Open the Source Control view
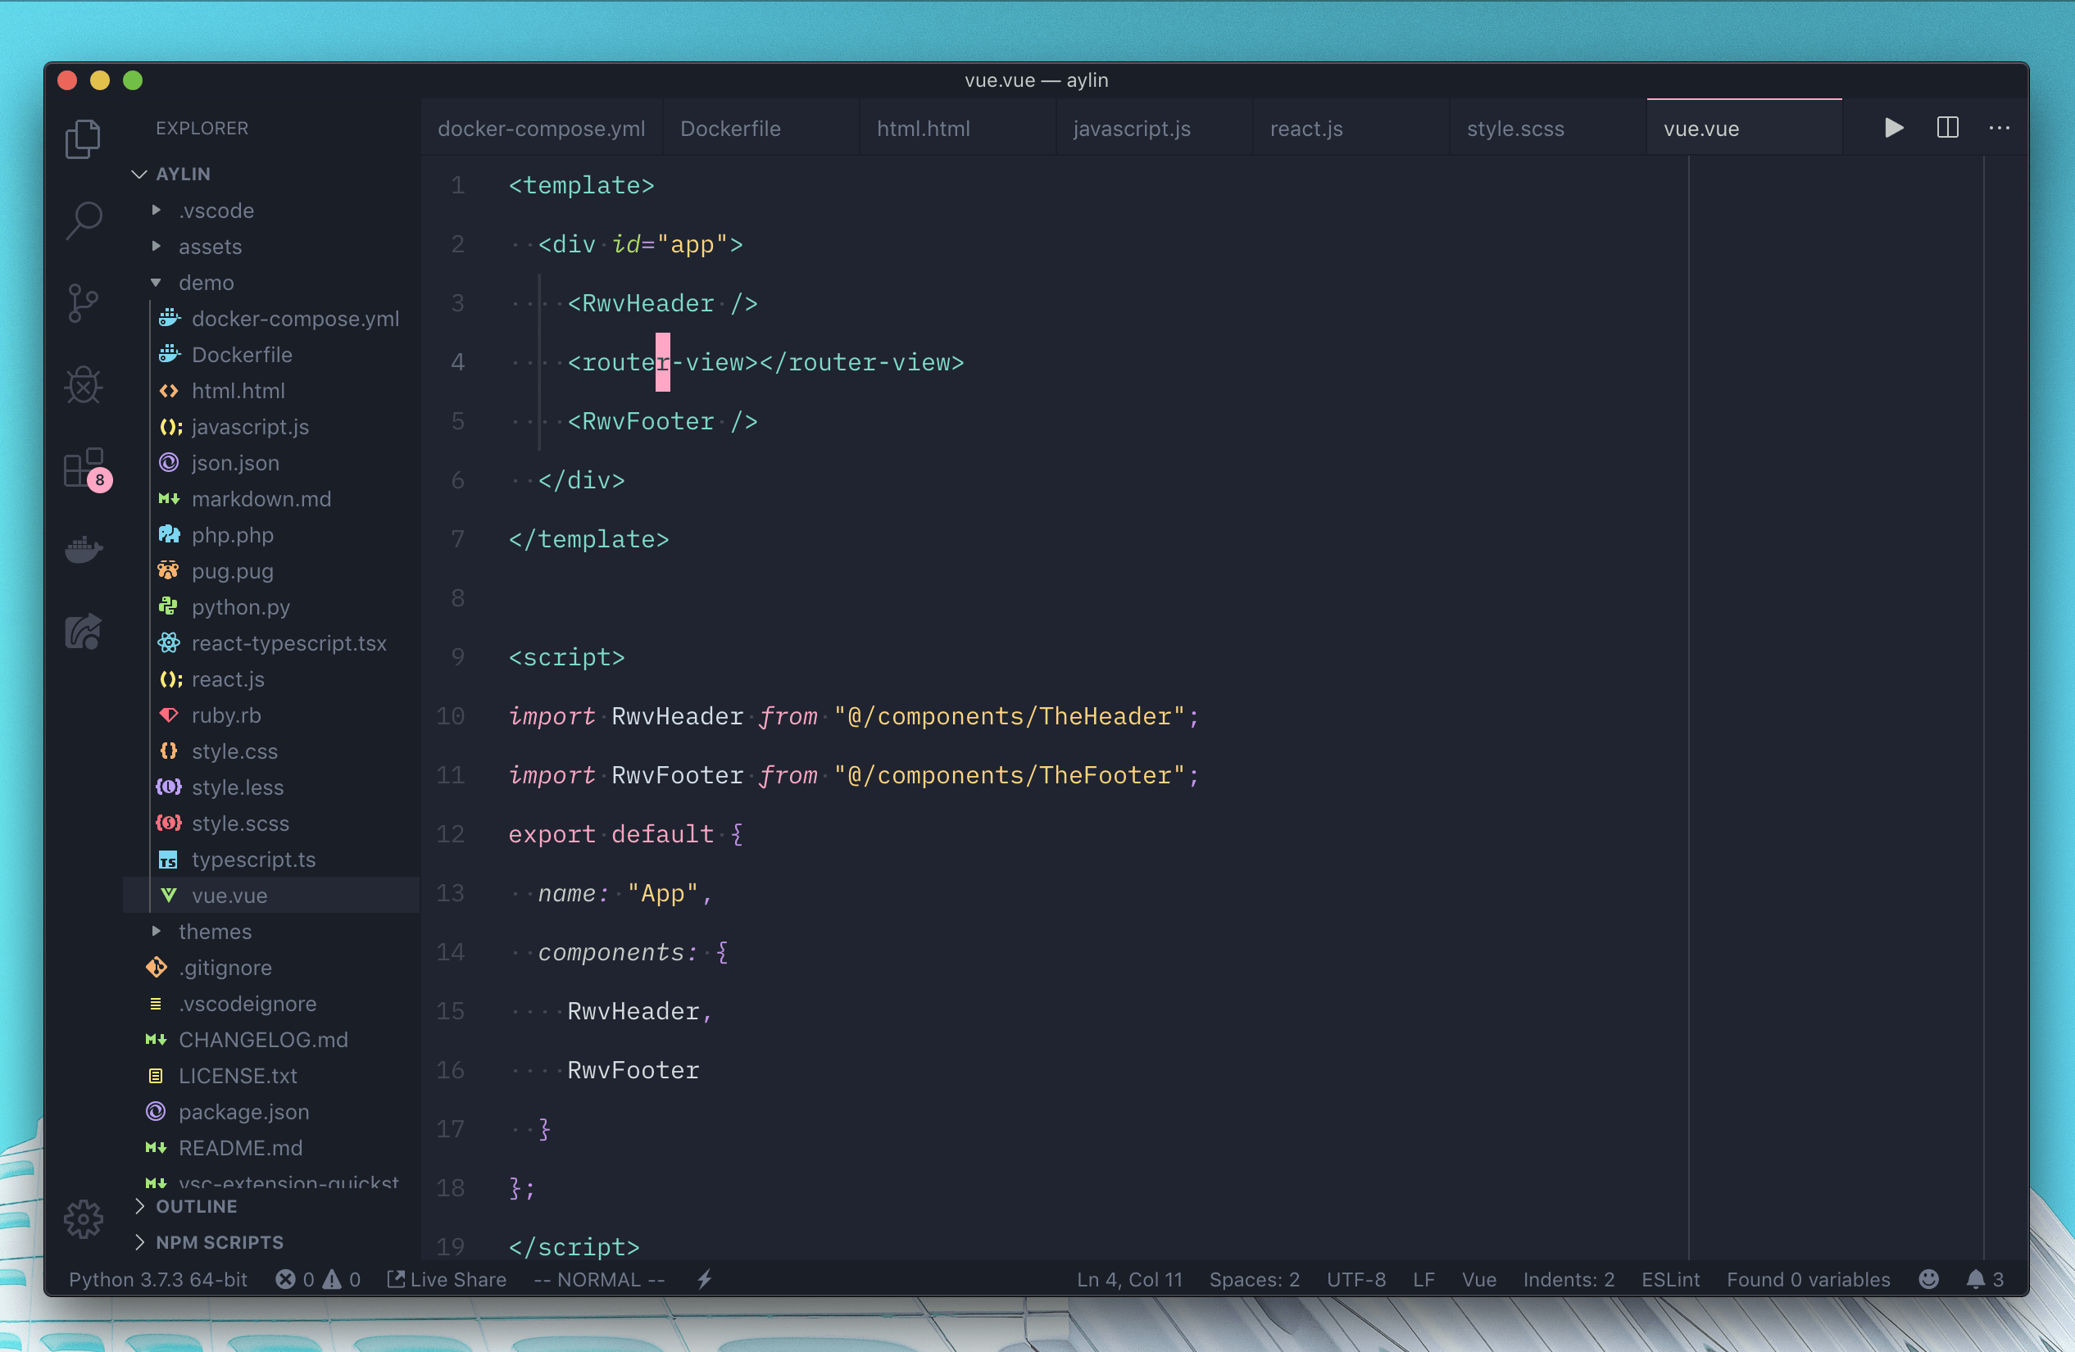The width and height of the screenshot is (2075, 1352). 84,302
